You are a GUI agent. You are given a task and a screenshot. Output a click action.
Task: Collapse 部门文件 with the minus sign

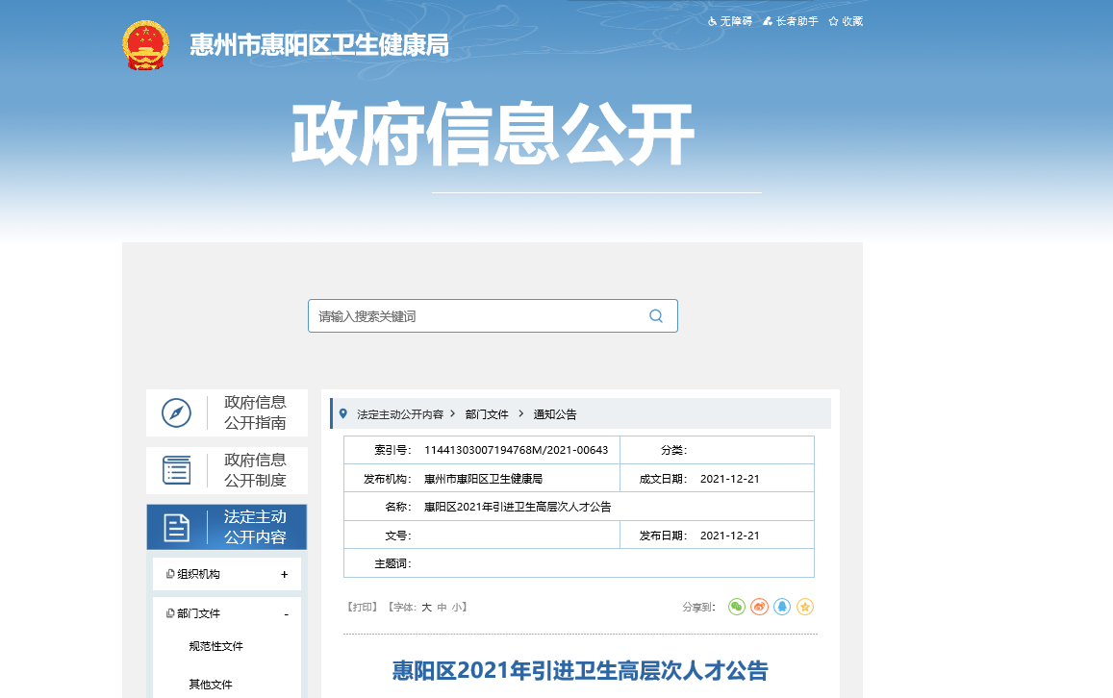(286, 613)
